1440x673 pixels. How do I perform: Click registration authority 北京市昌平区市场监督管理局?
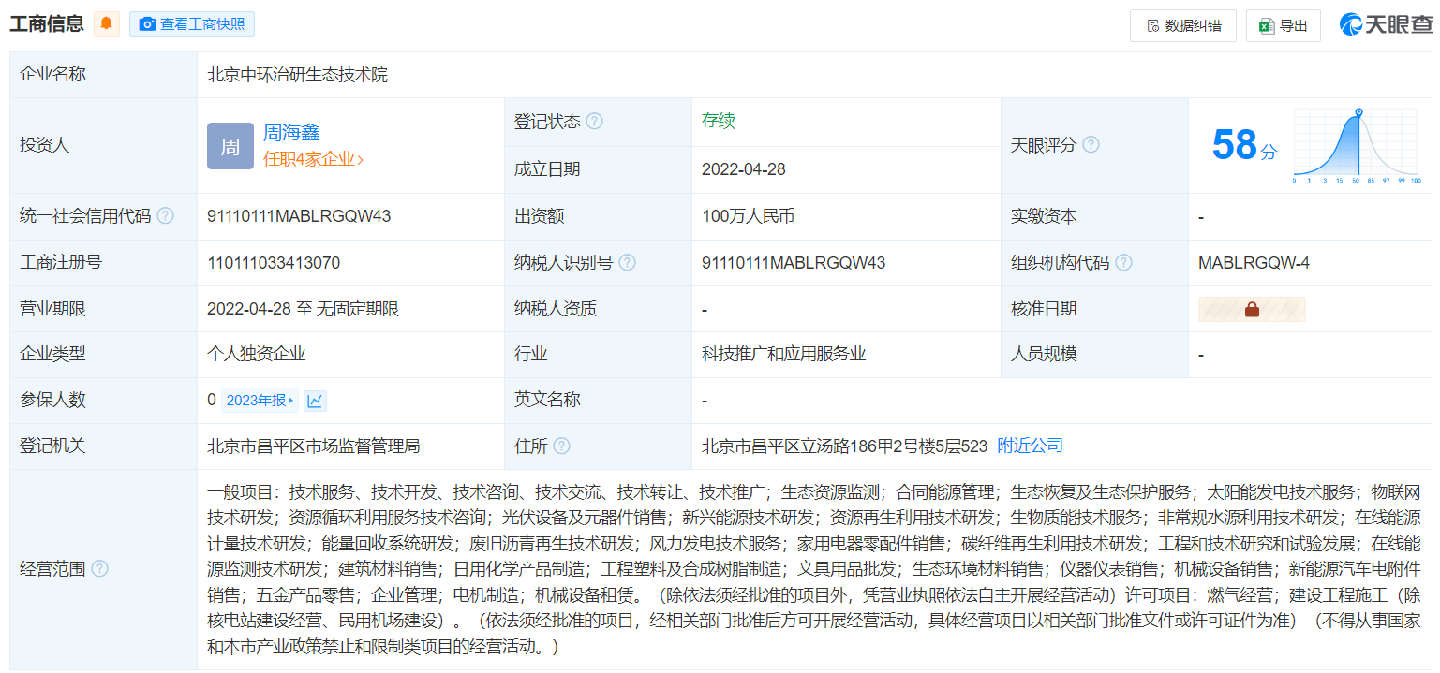pos(314,446)
